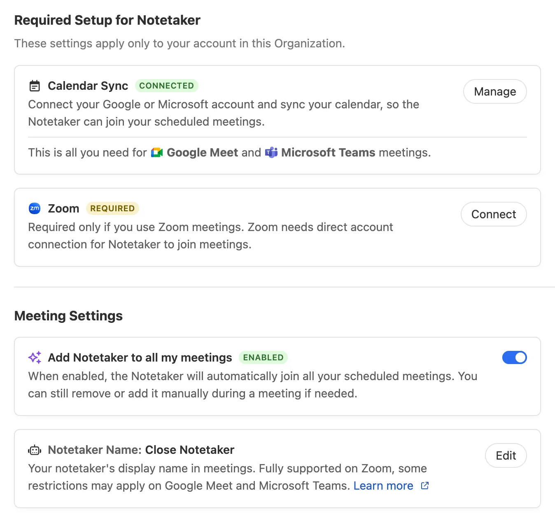Click the Zoom description paragraph

pyautogui.click(x=210, y=236)
